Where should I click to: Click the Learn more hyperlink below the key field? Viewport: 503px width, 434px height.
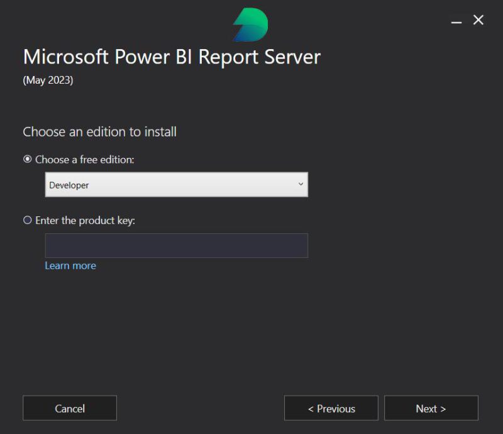(70, 265)
